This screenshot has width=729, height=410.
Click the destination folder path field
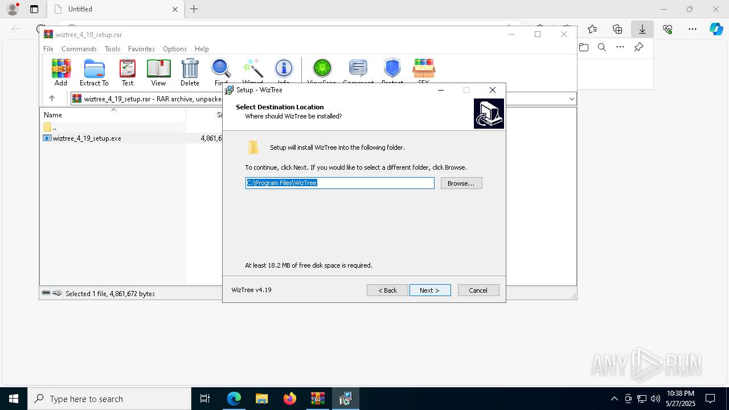point(340,183)
